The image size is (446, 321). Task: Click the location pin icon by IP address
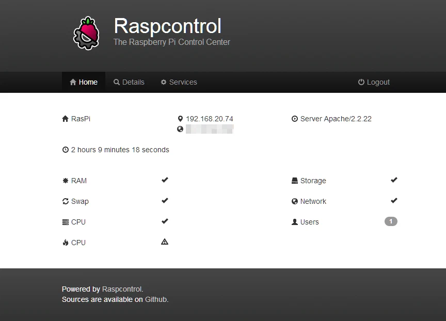pyautogui.click(x=180, y=119)
